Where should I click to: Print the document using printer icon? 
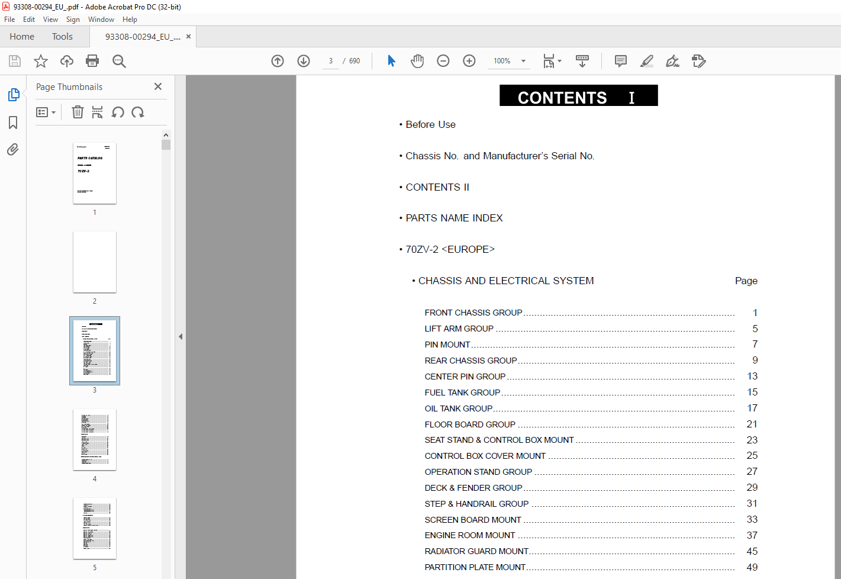[92, 61]
